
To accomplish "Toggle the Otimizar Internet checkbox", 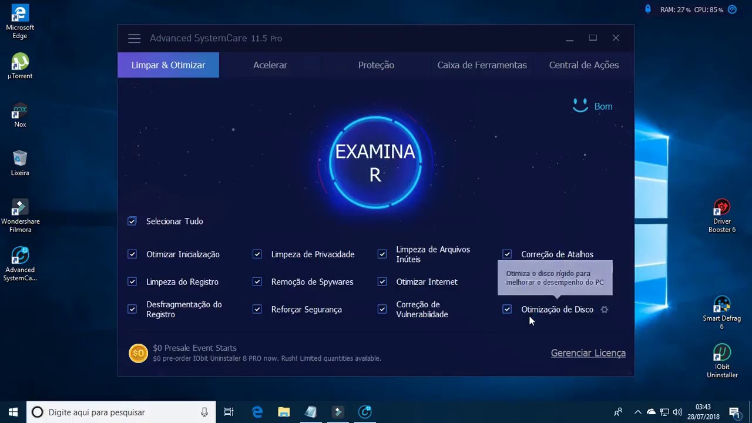I will (x=382, y=282).
